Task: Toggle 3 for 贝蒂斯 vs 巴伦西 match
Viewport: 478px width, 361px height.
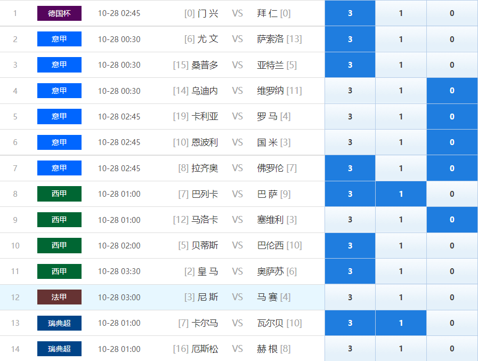Action: click(350, 246)
